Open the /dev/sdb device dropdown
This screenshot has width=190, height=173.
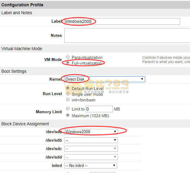91,140
